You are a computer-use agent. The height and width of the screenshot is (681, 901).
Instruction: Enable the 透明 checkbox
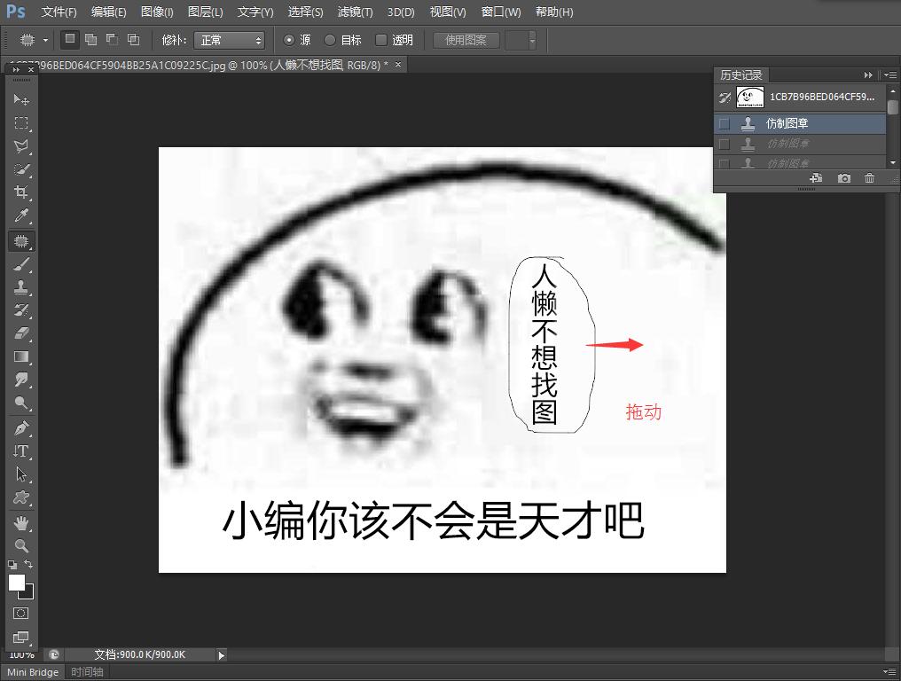pos(381,40)
